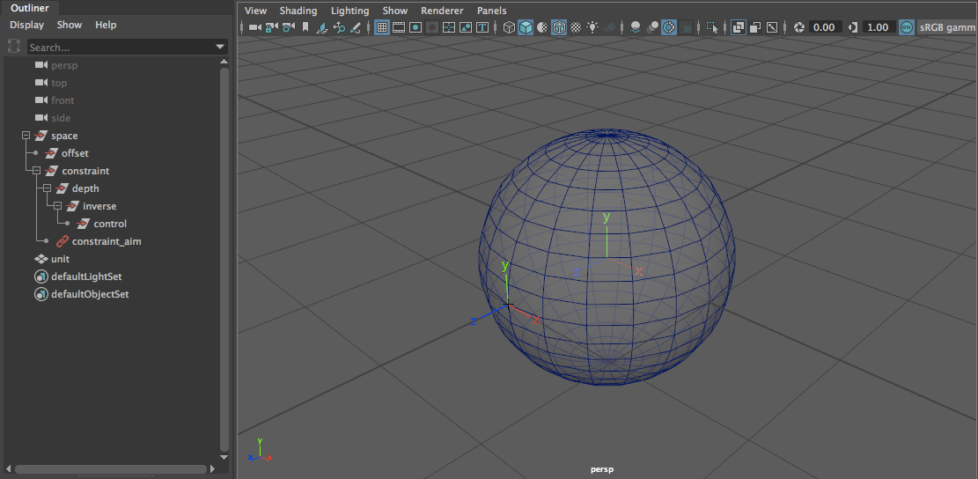This screenshot has width=978, height=479.
Task: Collapse the constraint node
Action: point(36,171)
